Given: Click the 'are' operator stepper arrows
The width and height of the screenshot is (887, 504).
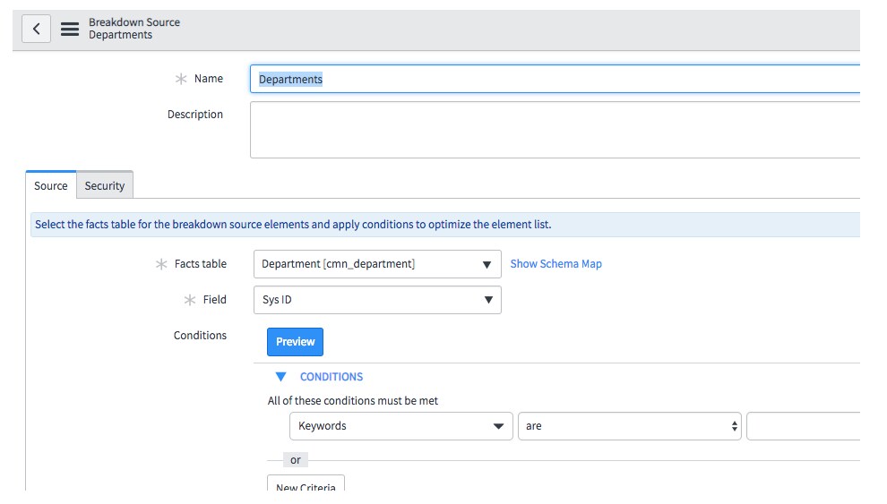Looking at the screenshot, I should click(x=735, y=426).
